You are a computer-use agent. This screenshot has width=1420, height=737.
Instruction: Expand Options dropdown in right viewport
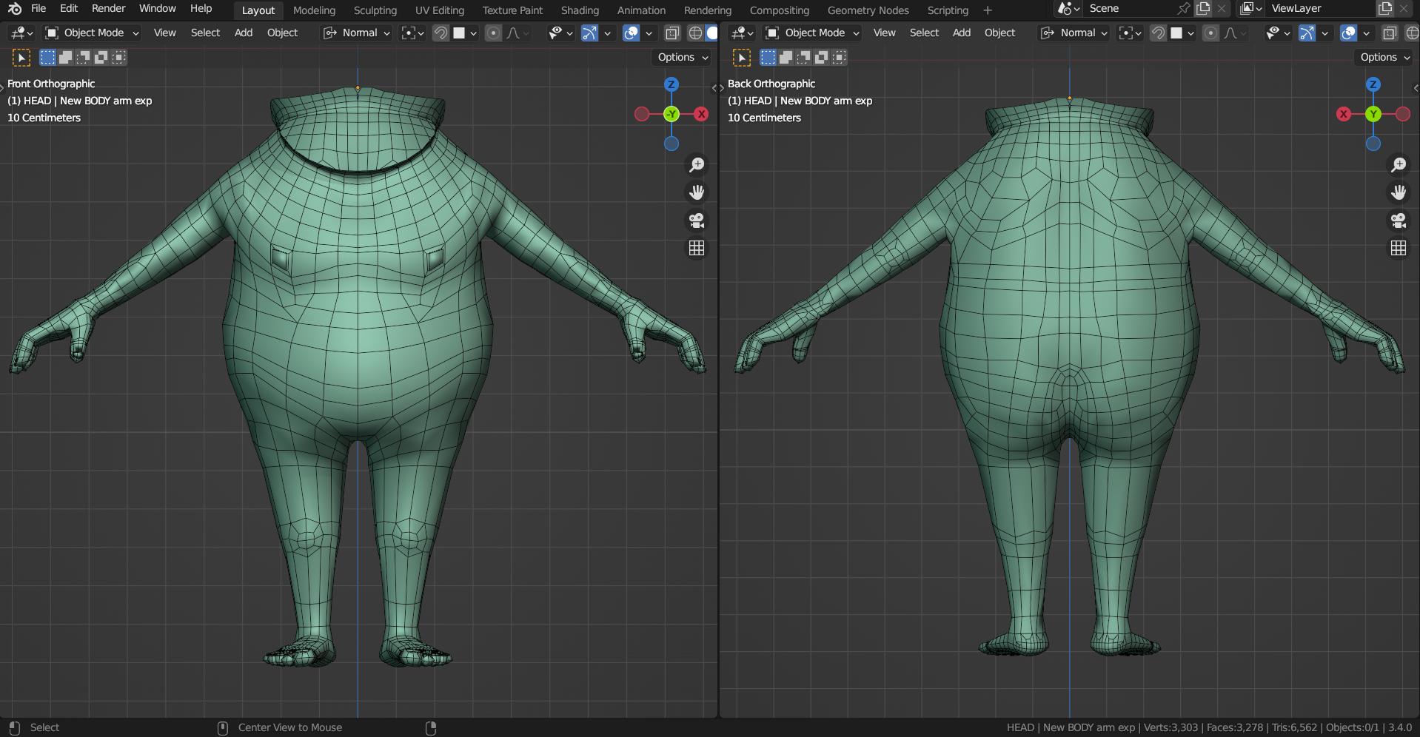[x=1385, y=57]
